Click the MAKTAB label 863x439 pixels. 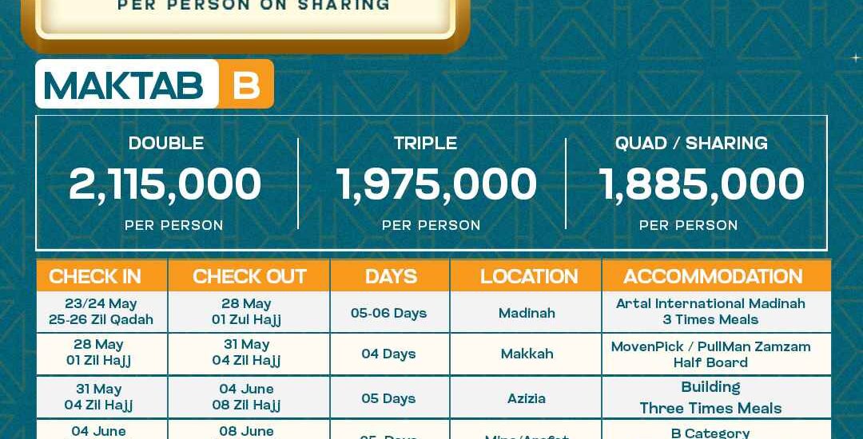coord(125,85)
